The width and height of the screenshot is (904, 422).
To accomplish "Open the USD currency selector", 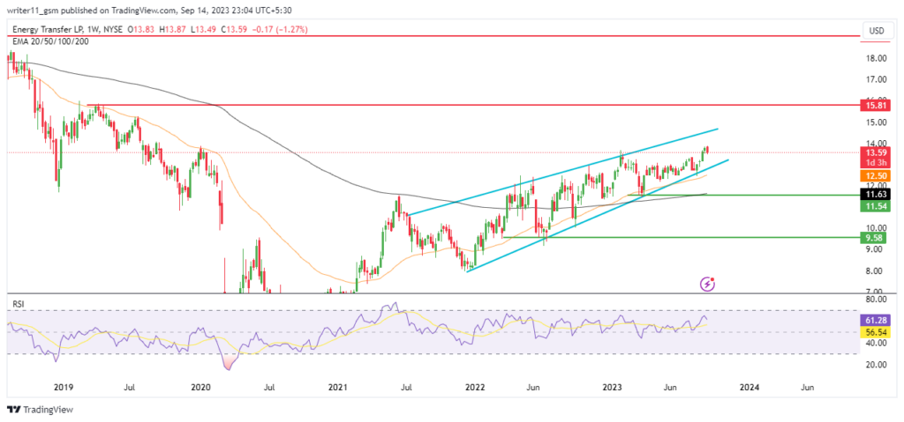I will click(877, 29).
